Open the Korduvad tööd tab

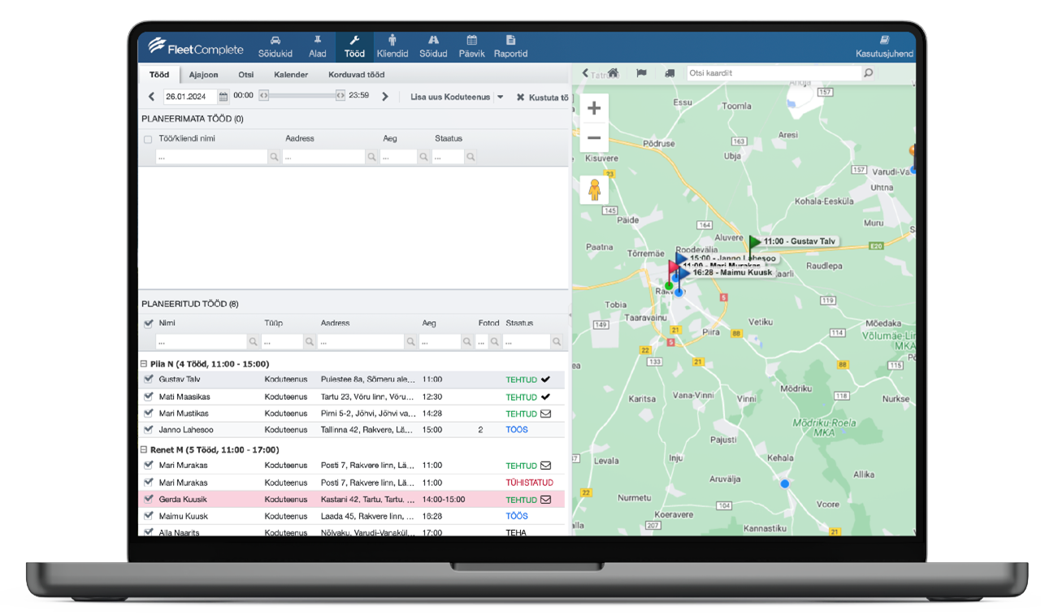click(356, 75)
